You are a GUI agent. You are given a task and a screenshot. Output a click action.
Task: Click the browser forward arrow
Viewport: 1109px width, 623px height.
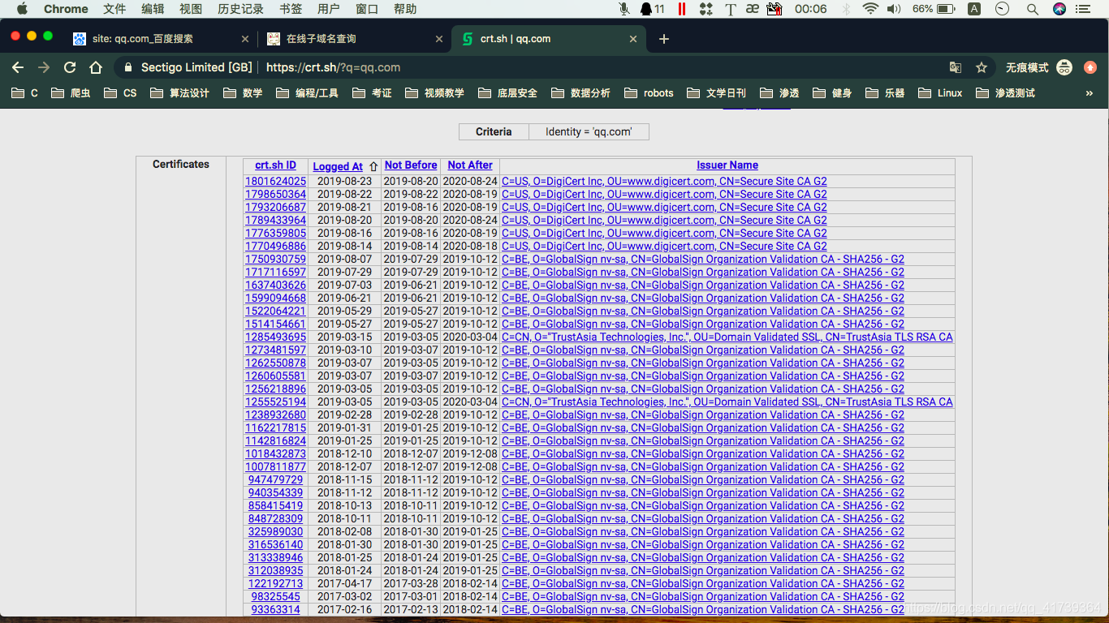tap(44, 67)
